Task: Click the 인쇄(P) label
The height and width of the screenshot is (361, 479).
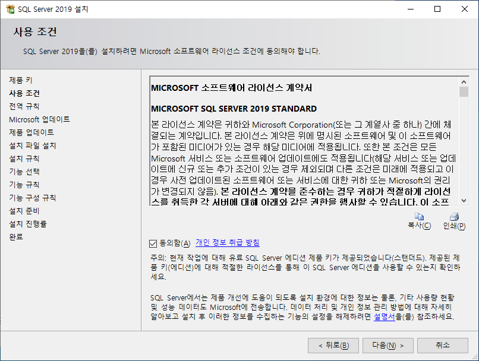Action: pos(454,226)
